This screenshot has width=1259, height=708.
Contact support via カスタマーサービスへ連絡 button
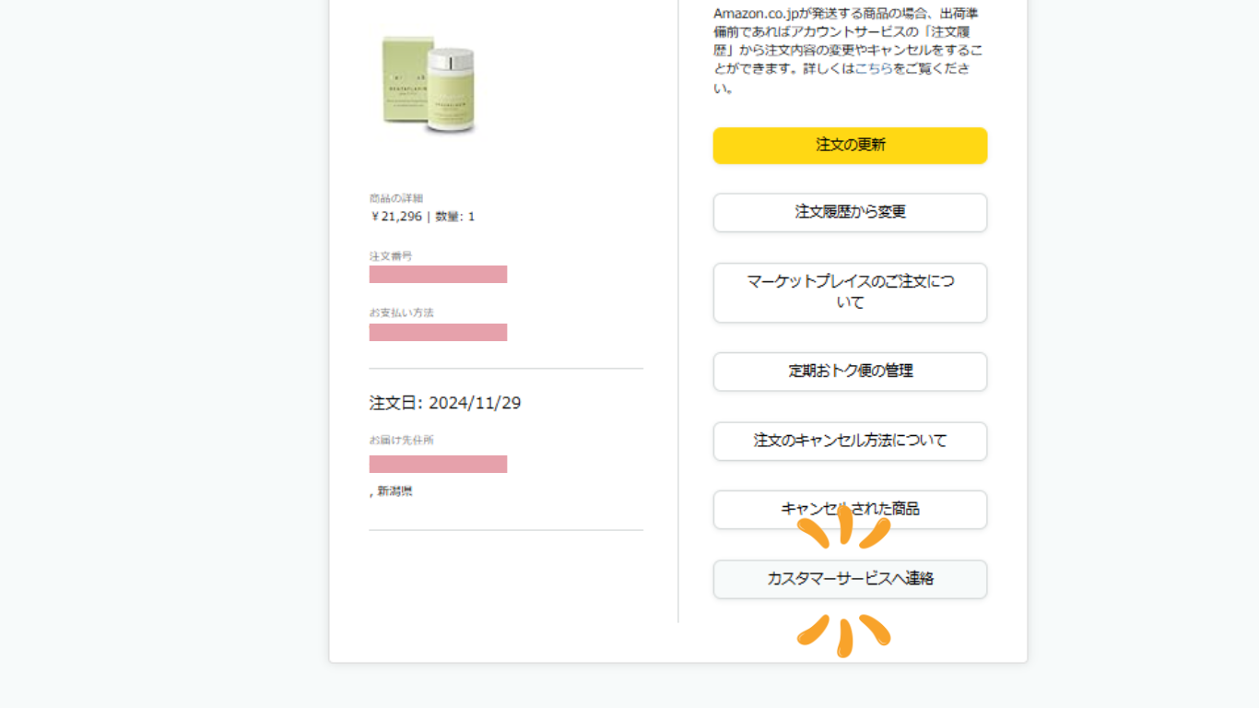click(850, 579)
